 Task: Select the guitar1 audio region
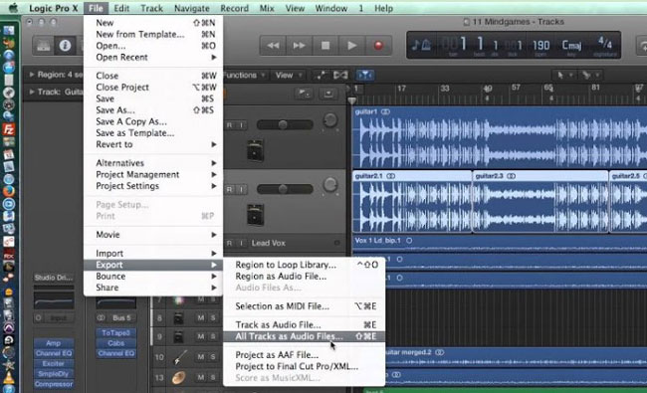click(x=500, y=137)
